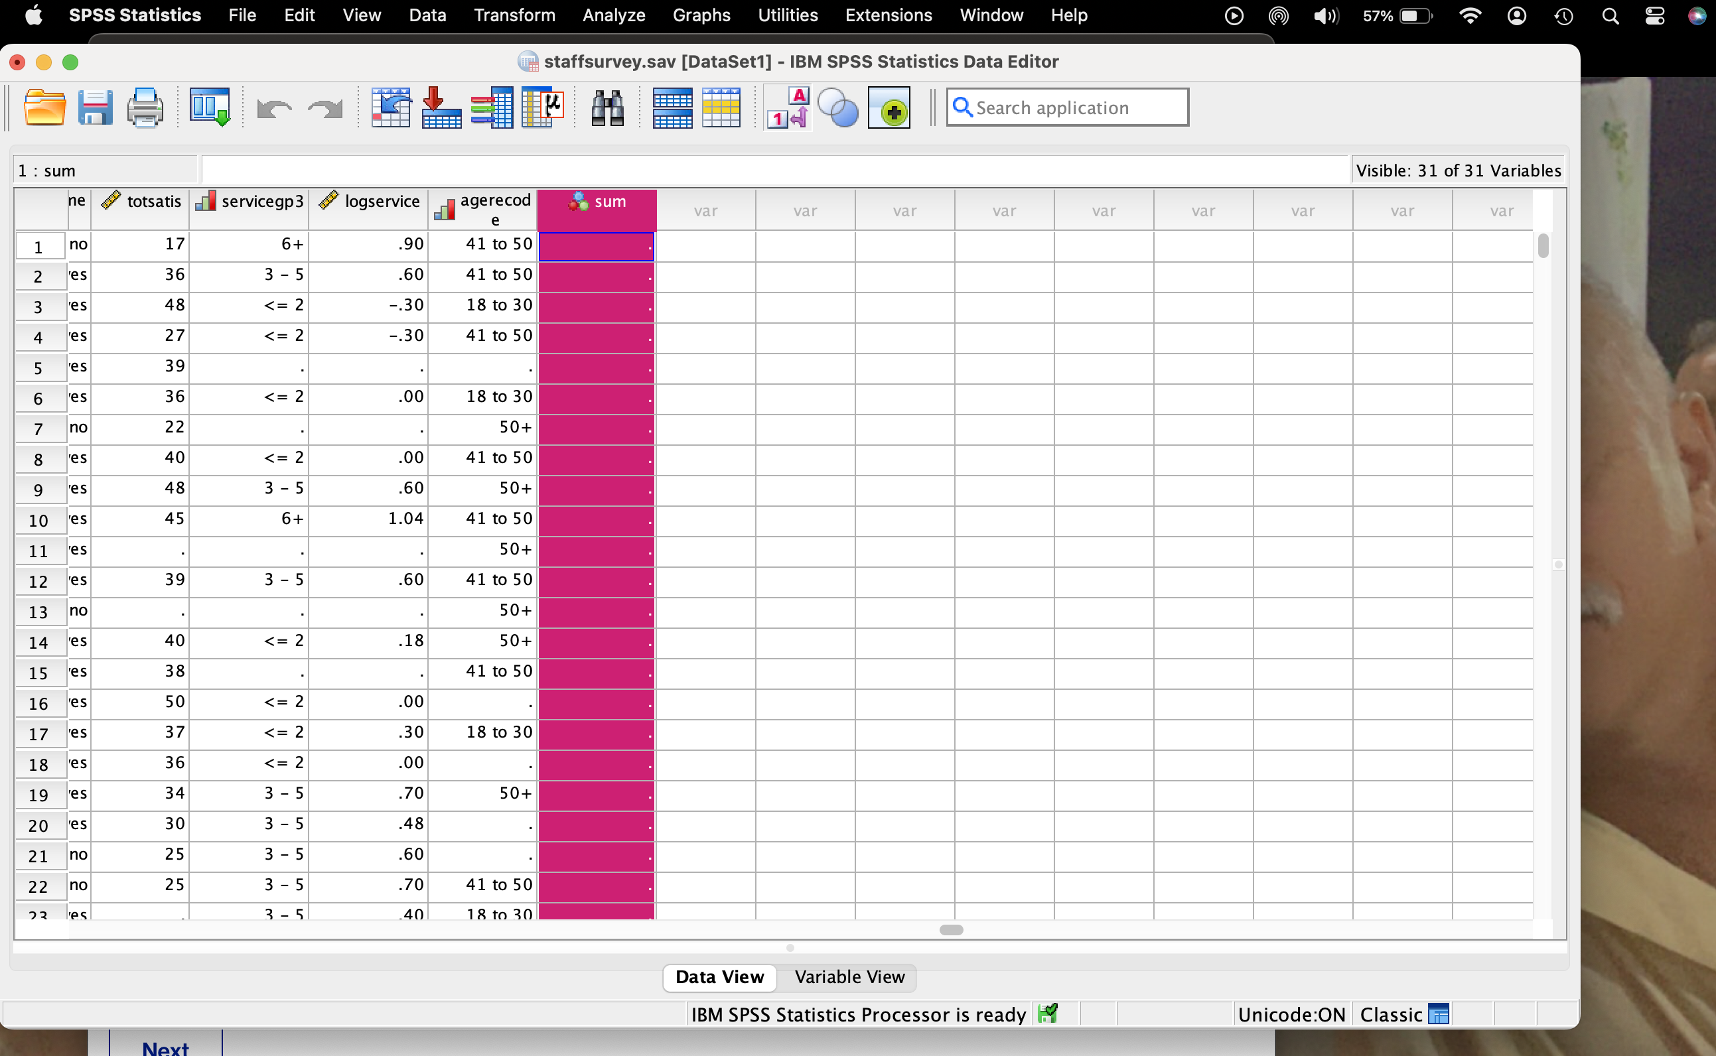Screen dimensions: 1716x1056
Task: Expand the Graphs menu
Action: pyautogui.click(x=701, y=15)
